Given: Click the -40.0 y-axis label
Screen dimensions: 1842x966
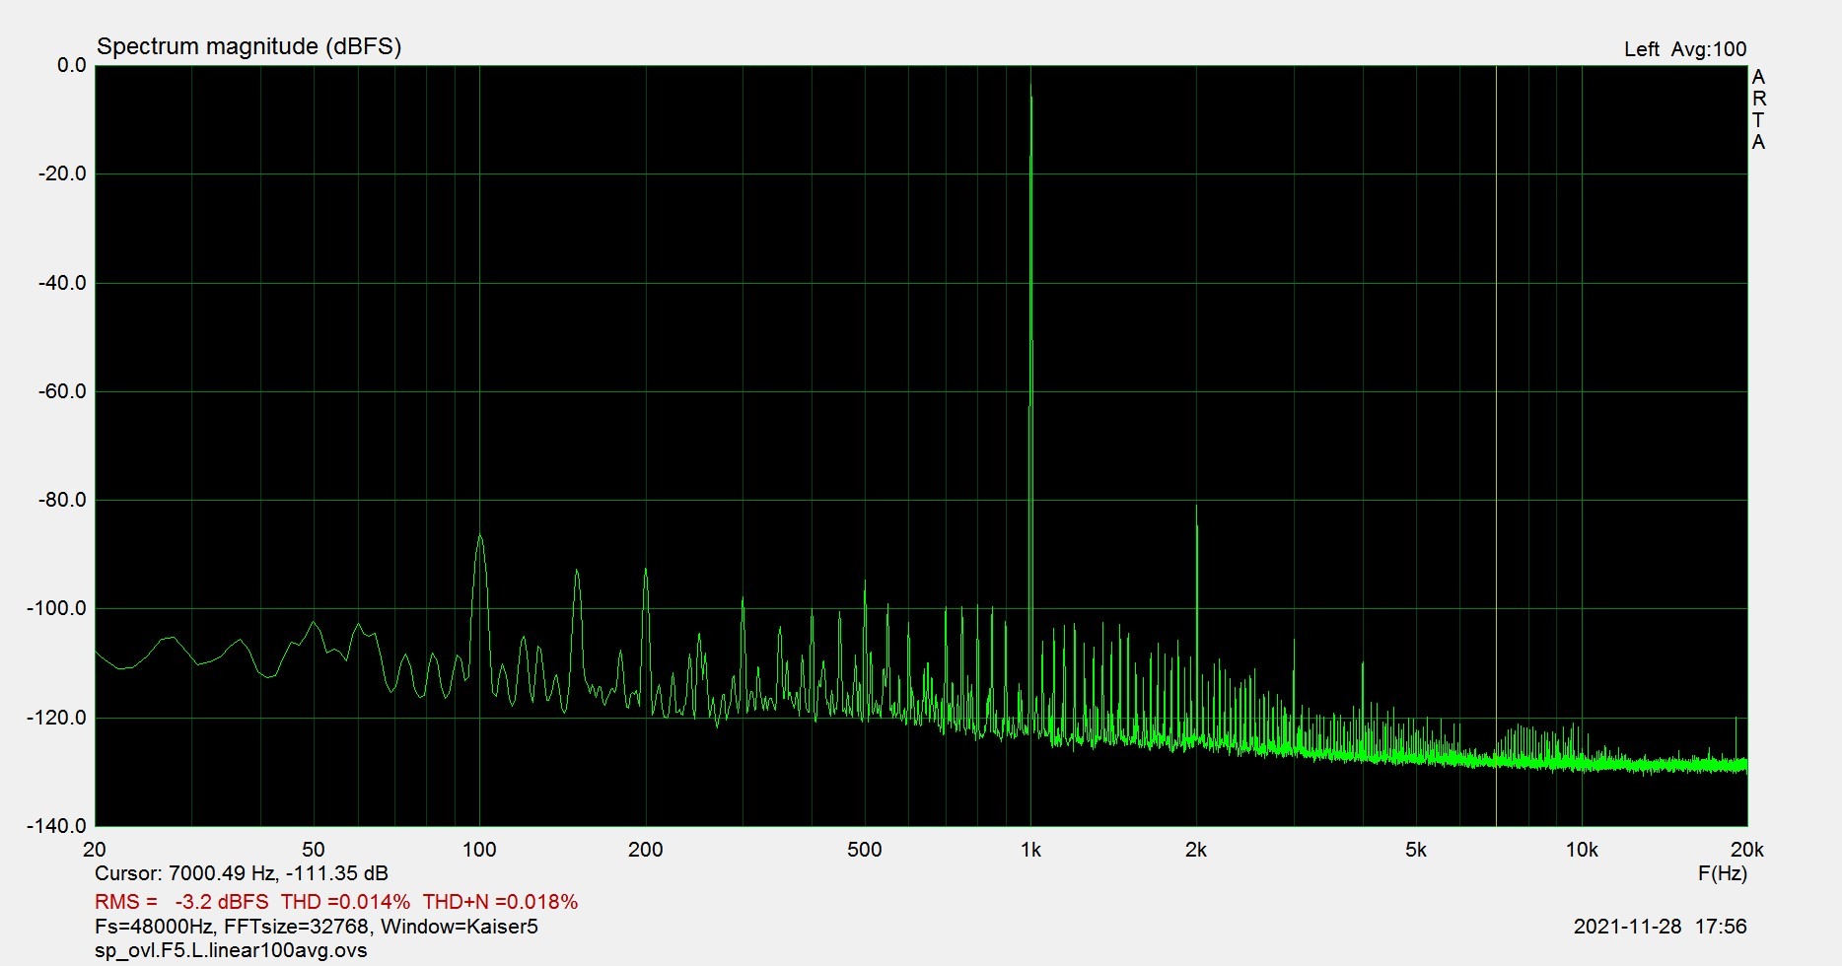Looking at the screenshot, I should click(x=62, y=283).
